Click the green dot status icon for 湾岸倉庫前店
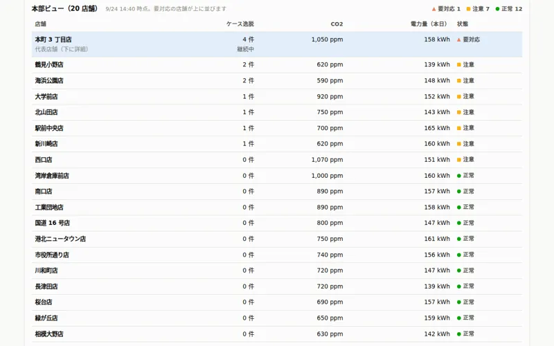 click(459, 176)
